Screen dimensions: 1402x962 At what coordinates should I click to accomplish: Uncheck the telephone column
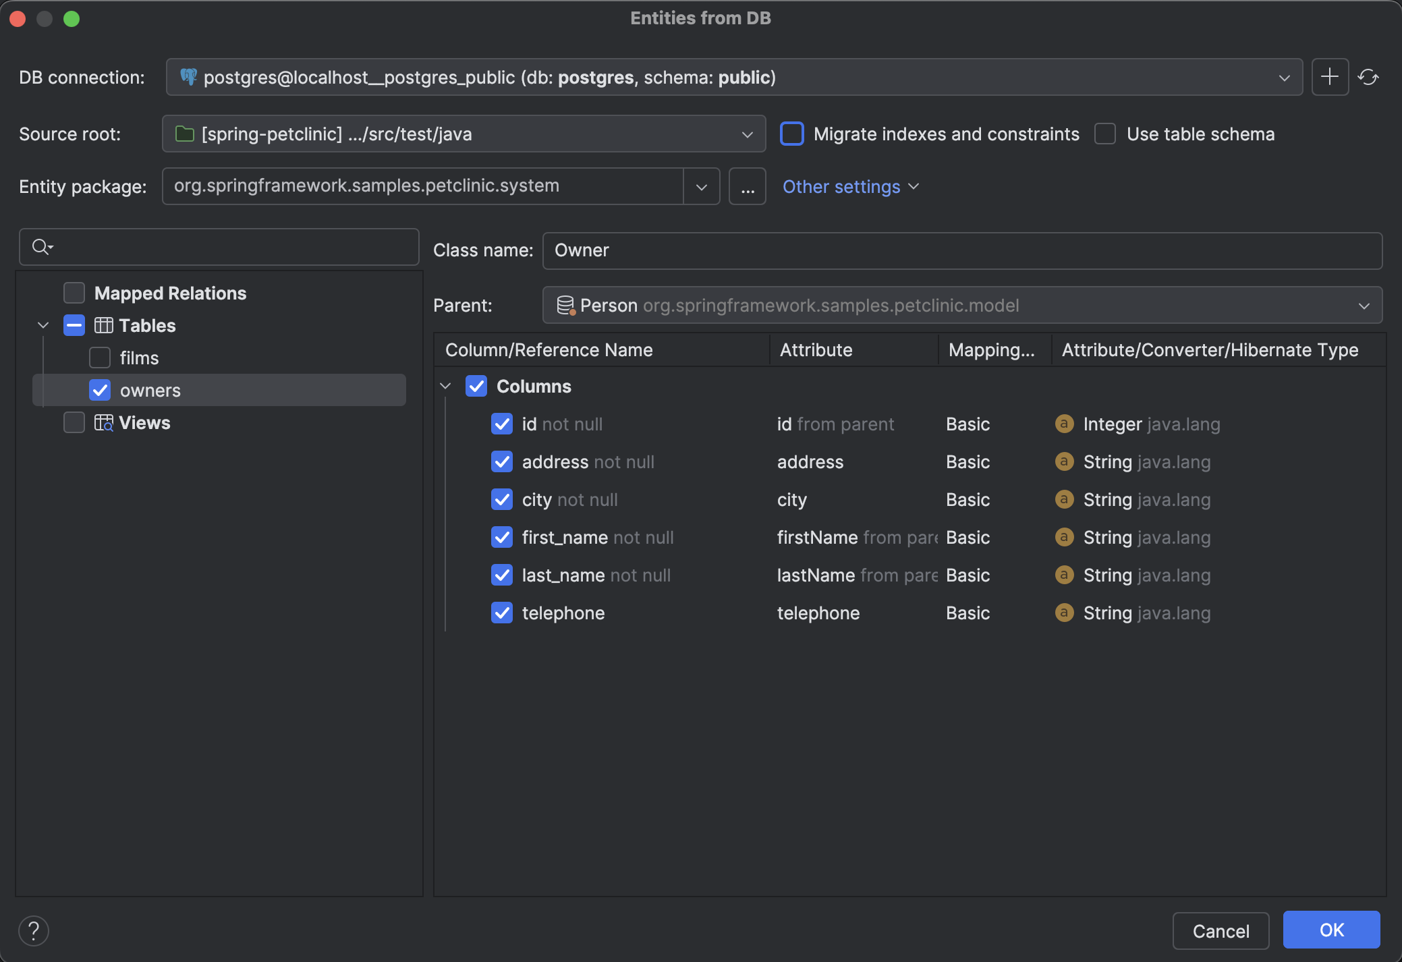[x=502, y=613]
